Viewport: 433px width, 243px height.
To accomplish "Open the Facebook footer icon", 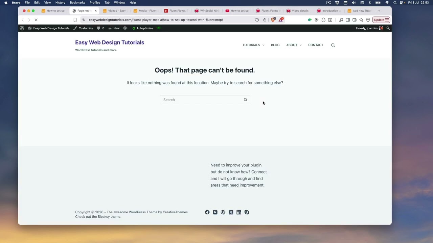I will 207,212.
